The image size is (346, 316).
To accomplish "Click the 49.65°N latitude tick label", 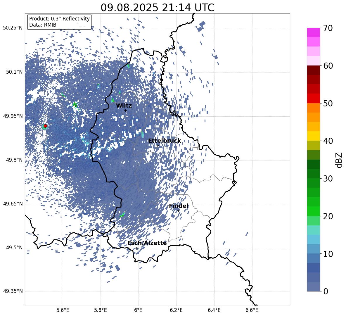I will click(13, 203).
